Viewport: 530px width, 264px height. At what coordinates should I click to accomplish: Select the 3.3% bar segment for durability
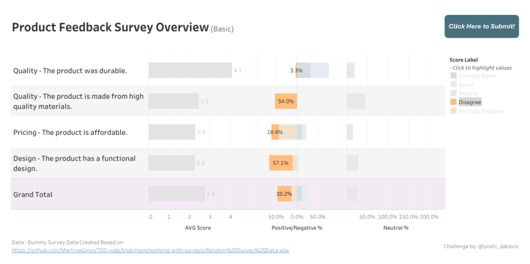tap(296, 70)
